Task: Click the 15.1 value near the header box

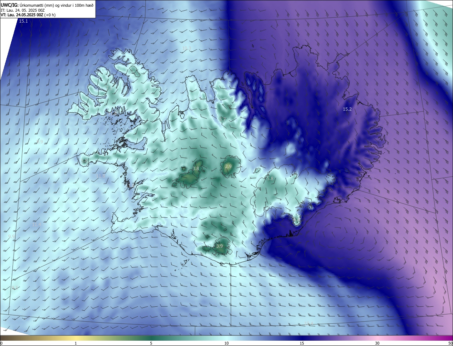Action: click(23, 21)
